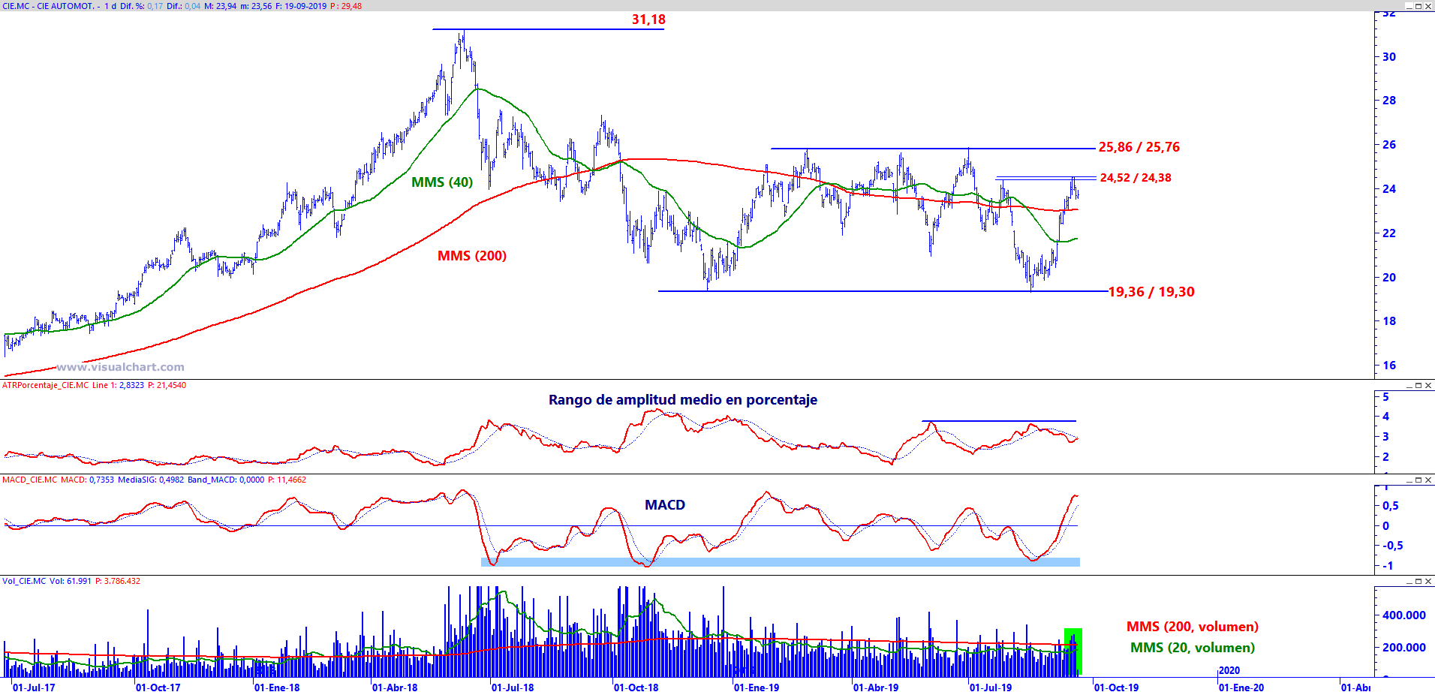Minimize the ATRPorcentaje indicator pane
This screenshot has height=692, width=1435.
coord(1409,386)
